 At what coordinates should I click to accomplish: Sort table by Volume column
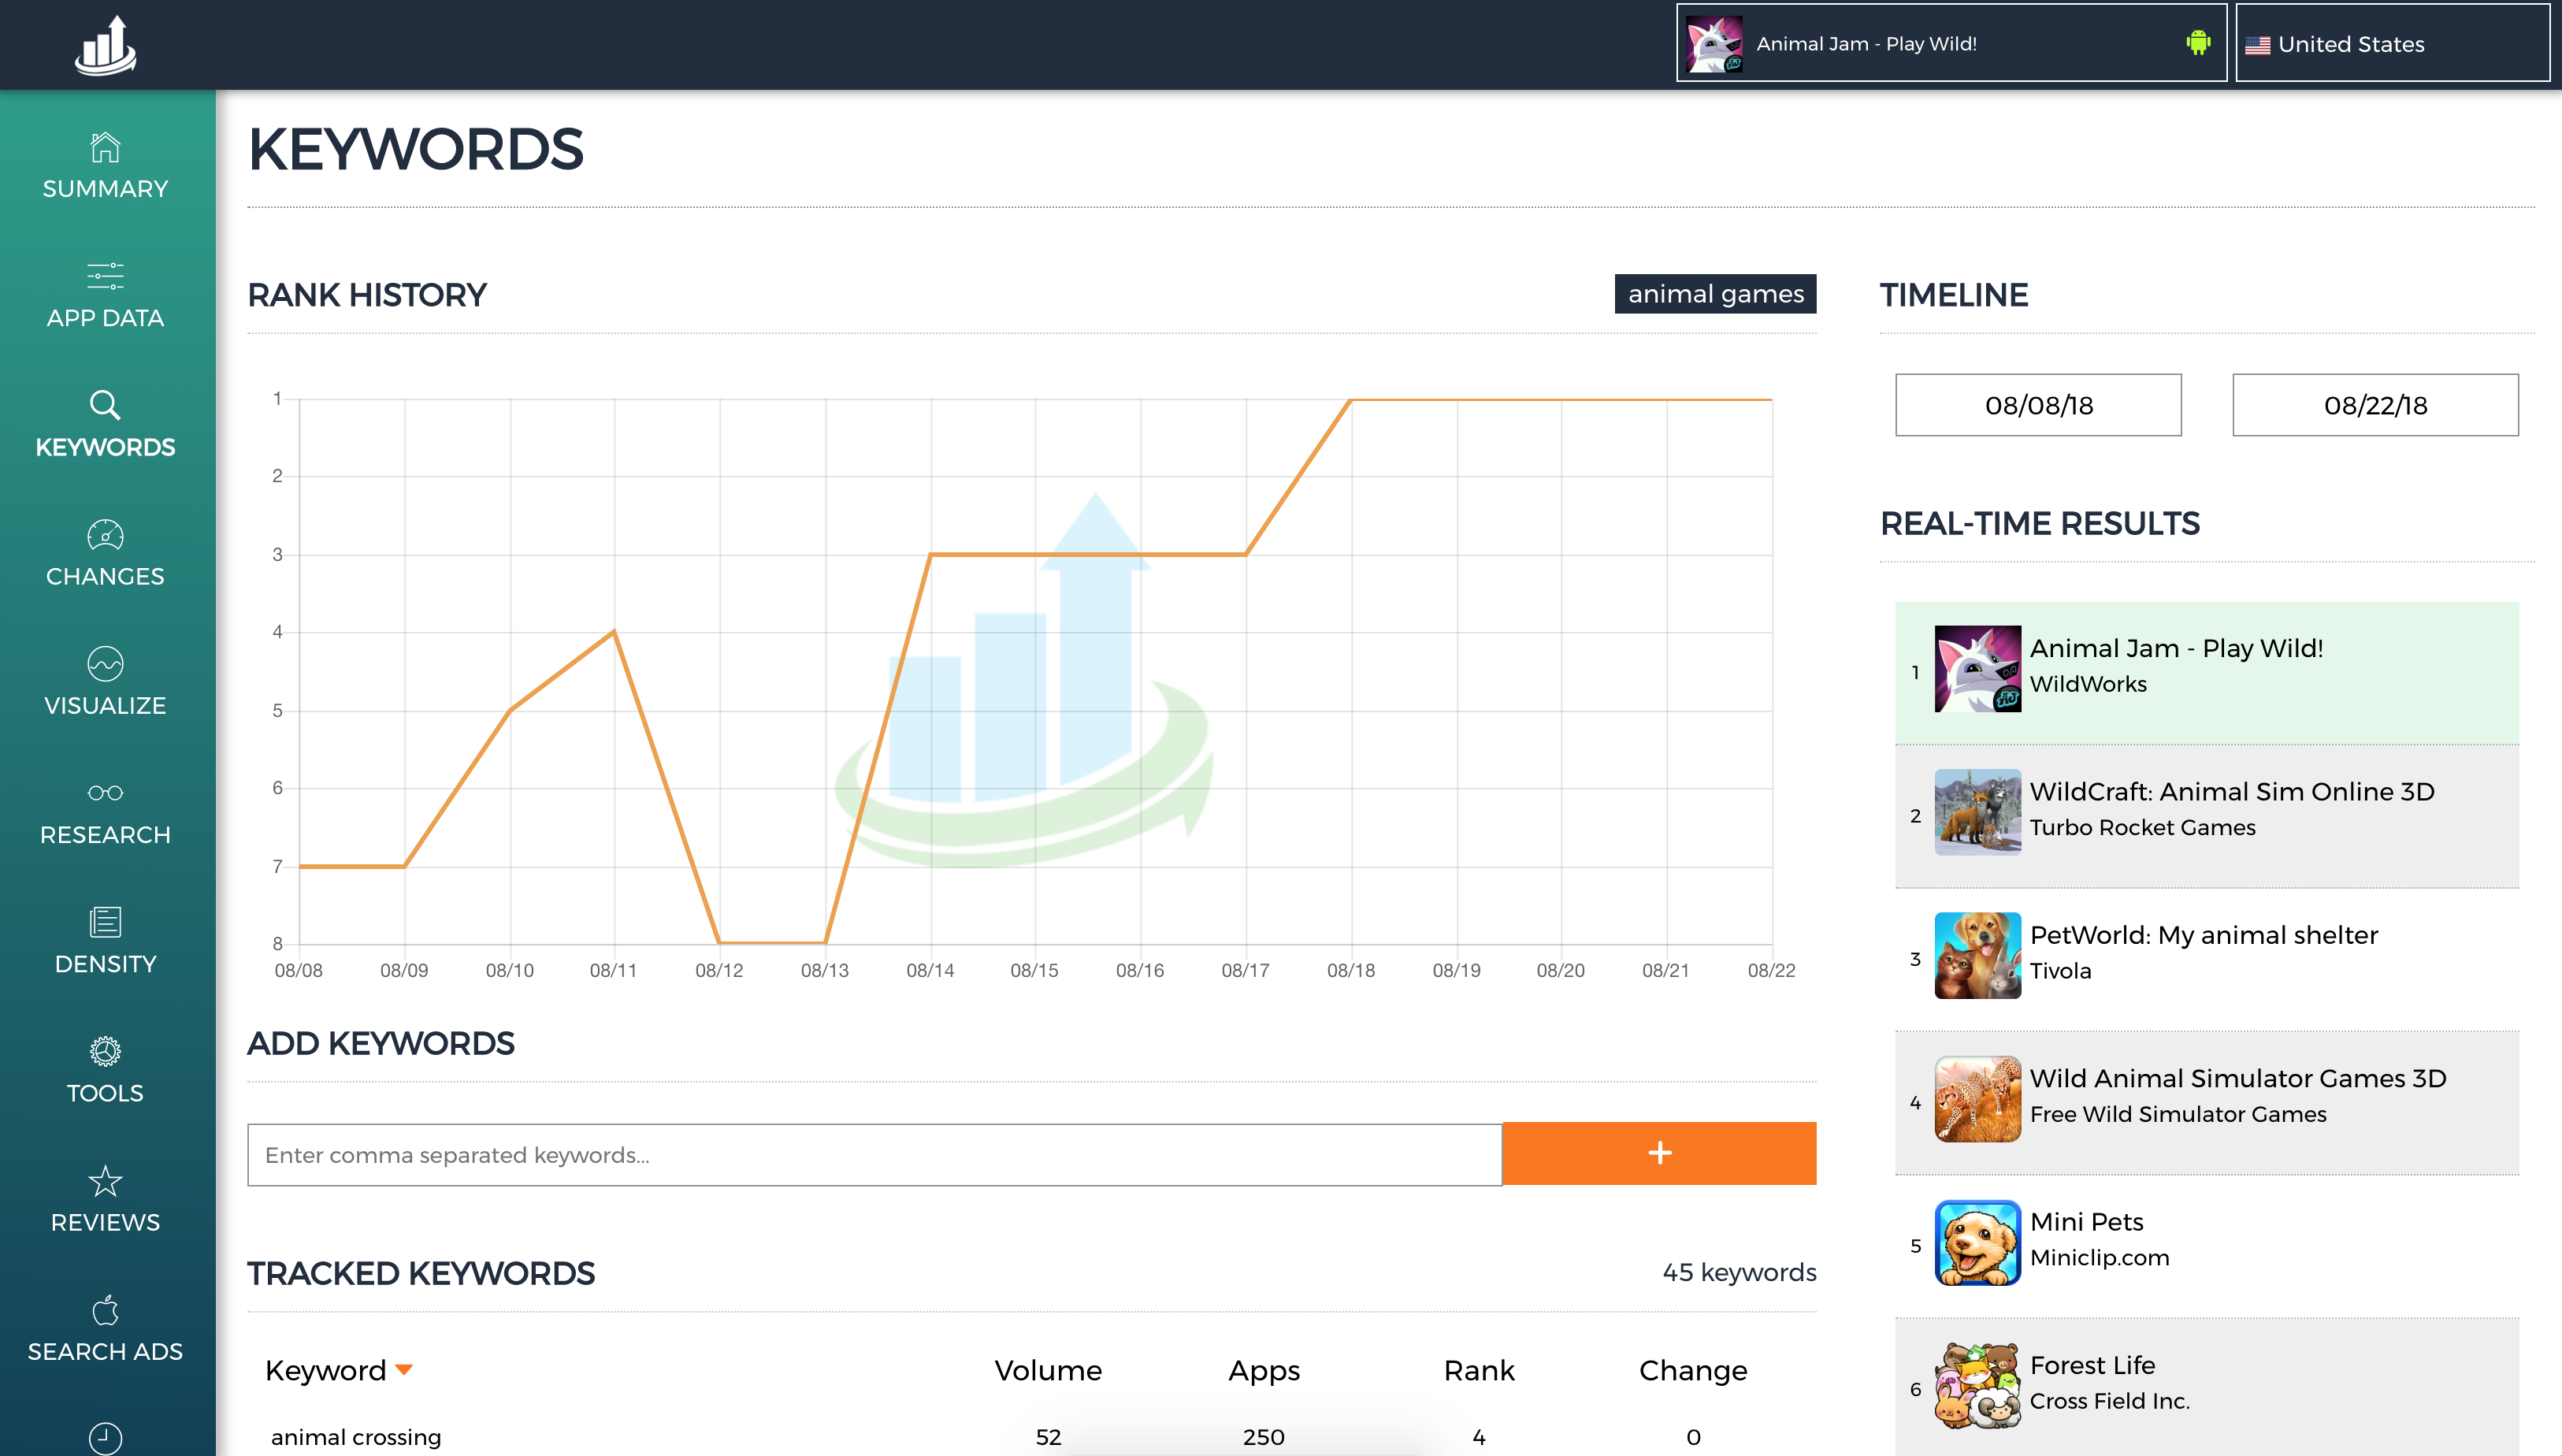[1048, 1370]
